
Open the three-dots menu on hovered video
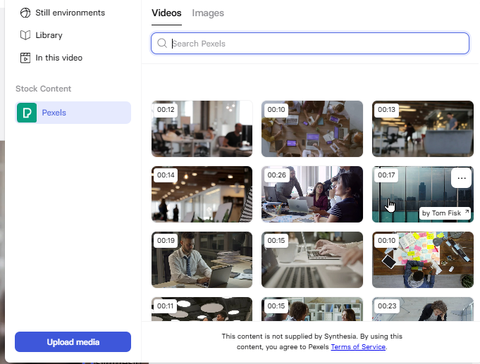pos(462,178)
